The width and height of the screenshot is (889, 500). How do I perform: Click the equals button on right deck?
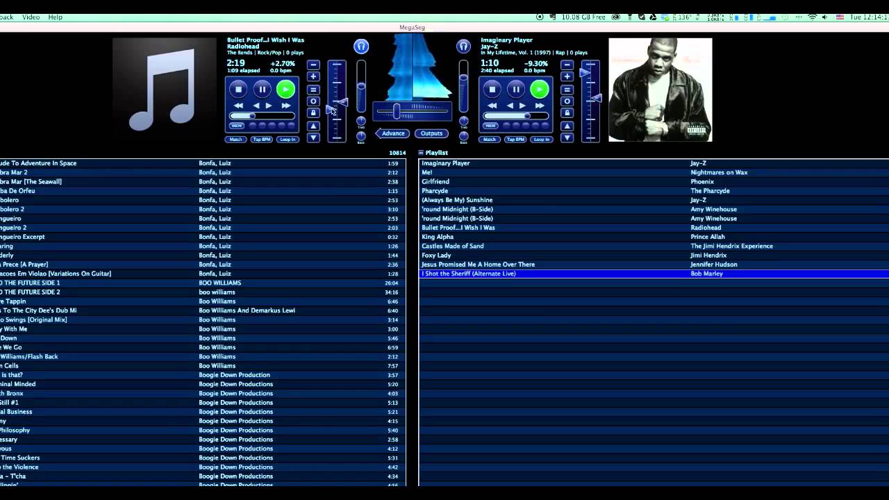click(x=567, y=90)
